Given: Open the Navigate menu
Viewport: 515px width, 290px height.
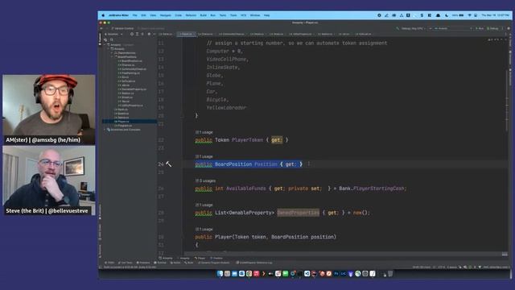Looking at the screenshot, I should tap(166, 15).
